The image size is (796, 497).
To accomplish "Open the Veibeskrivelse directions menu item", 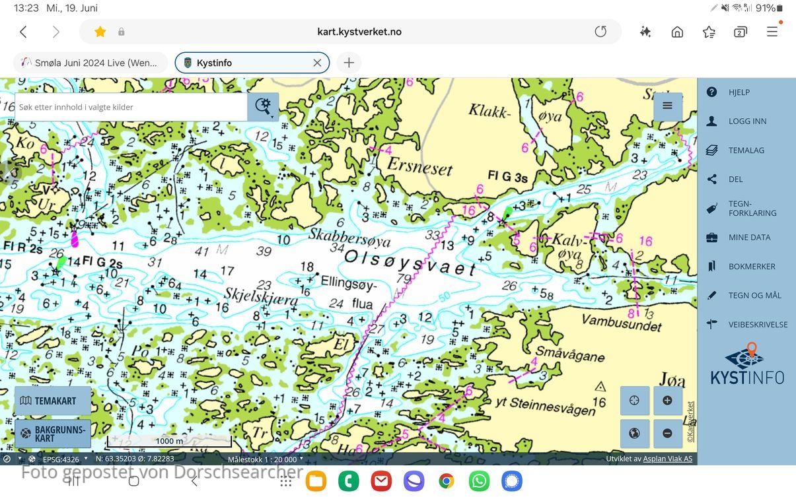I will (x=711, y=324).
